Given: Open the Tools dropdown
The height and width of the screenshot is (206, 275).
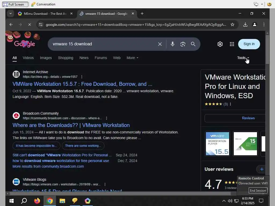Looking at the screenshot, I should point(243,58).
